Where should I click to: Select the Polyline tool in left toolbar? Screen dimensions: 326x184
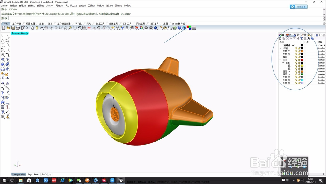pos(3,40)
